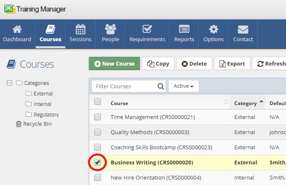Click the Filter Courses input field
The width and height of the screenshot is (286, 185).
124,86
